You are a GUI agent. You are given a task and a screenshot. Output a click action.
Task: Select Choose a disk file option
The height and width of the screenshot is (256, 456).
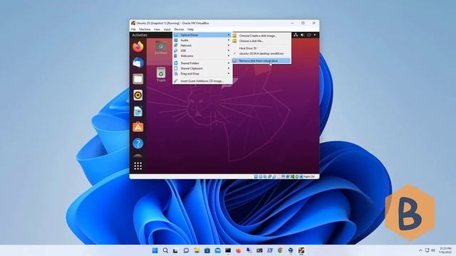[x=261, y=41]
